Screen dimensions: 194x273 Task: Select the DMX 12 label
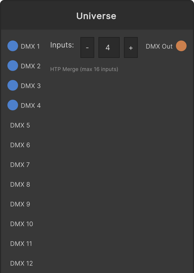click(21, 263)
